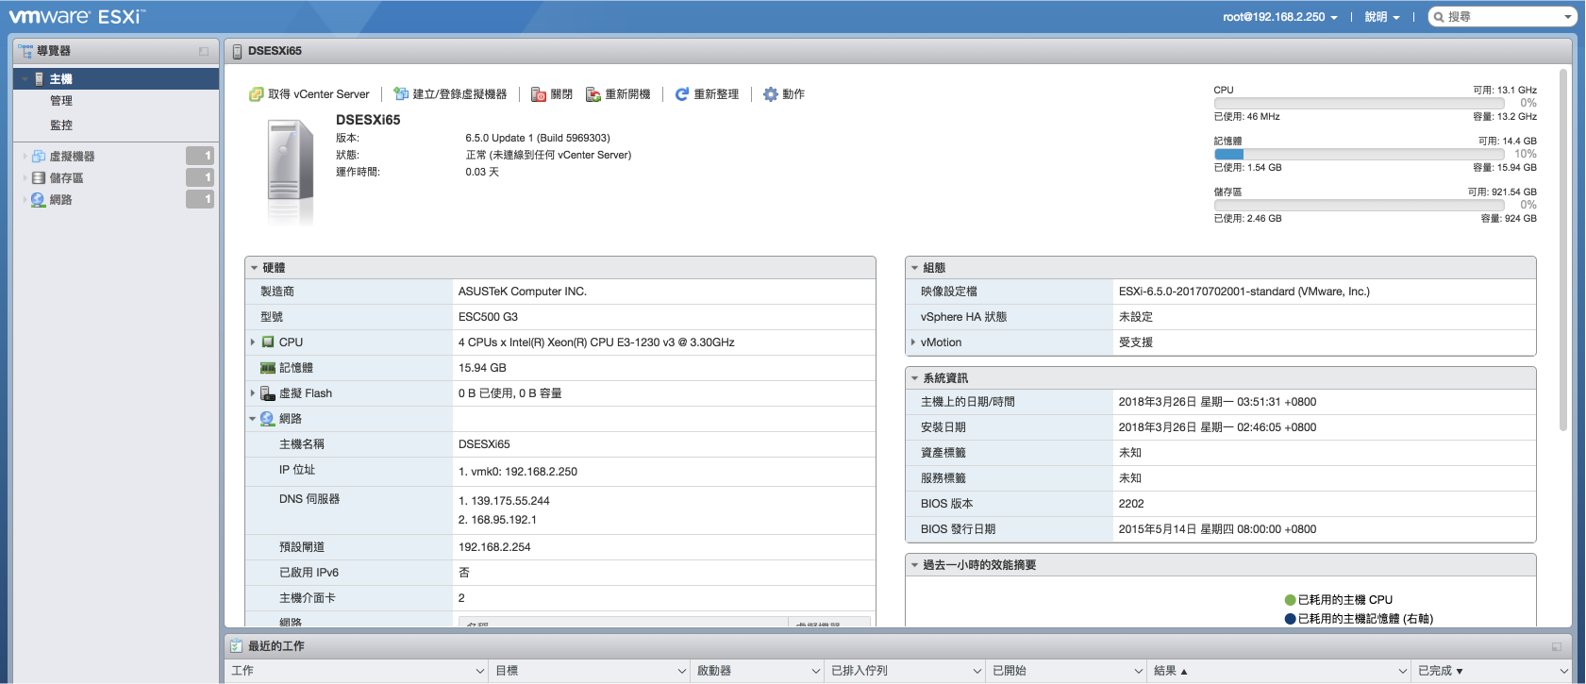Click the 記憶體 usage progress bar
The width and height of the screenshot is (1586, 684).
pos(1358,154)
